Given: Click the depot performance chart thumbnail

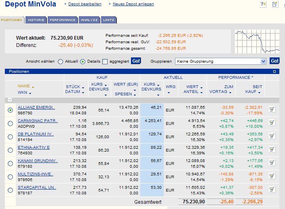Looking at the screenshot, I should (x=257, y=42).
